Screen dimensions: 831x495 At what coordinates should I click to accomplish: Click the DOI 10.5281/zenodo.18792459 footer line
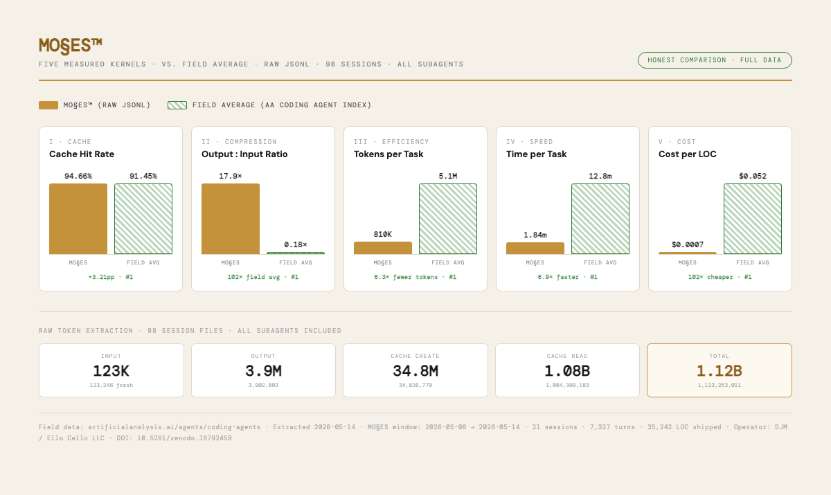135,438
